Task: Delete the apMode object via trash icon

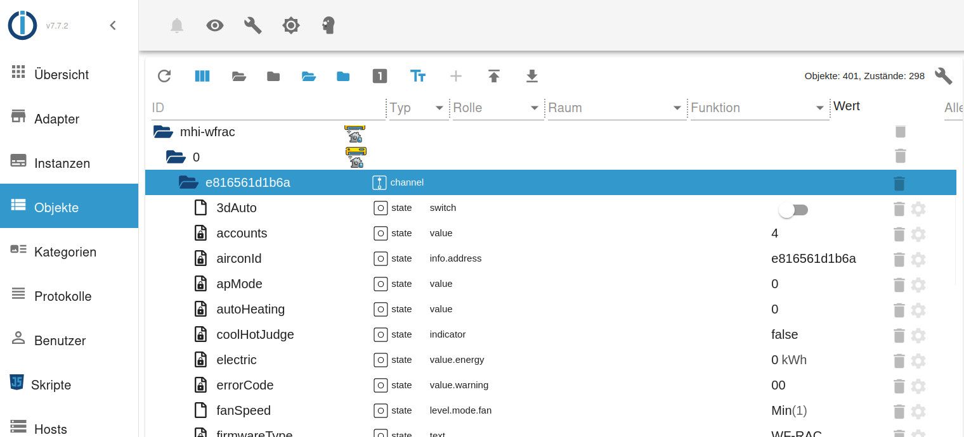Action: (x=899, y=285)
